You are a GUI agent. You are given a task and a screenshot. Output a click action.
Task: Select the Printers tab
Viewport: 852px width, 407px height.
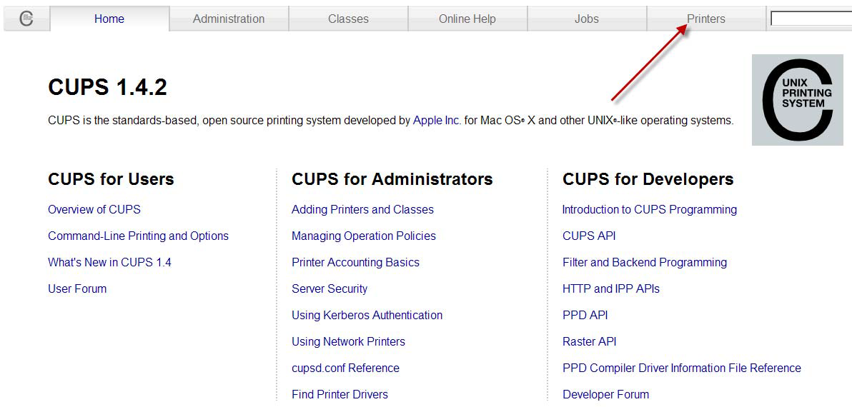705,19
